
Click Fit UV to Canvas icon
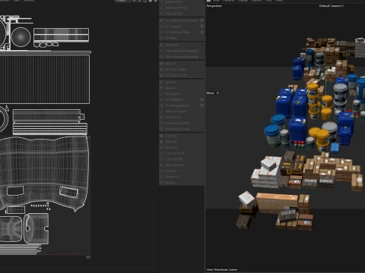(162, 70)
